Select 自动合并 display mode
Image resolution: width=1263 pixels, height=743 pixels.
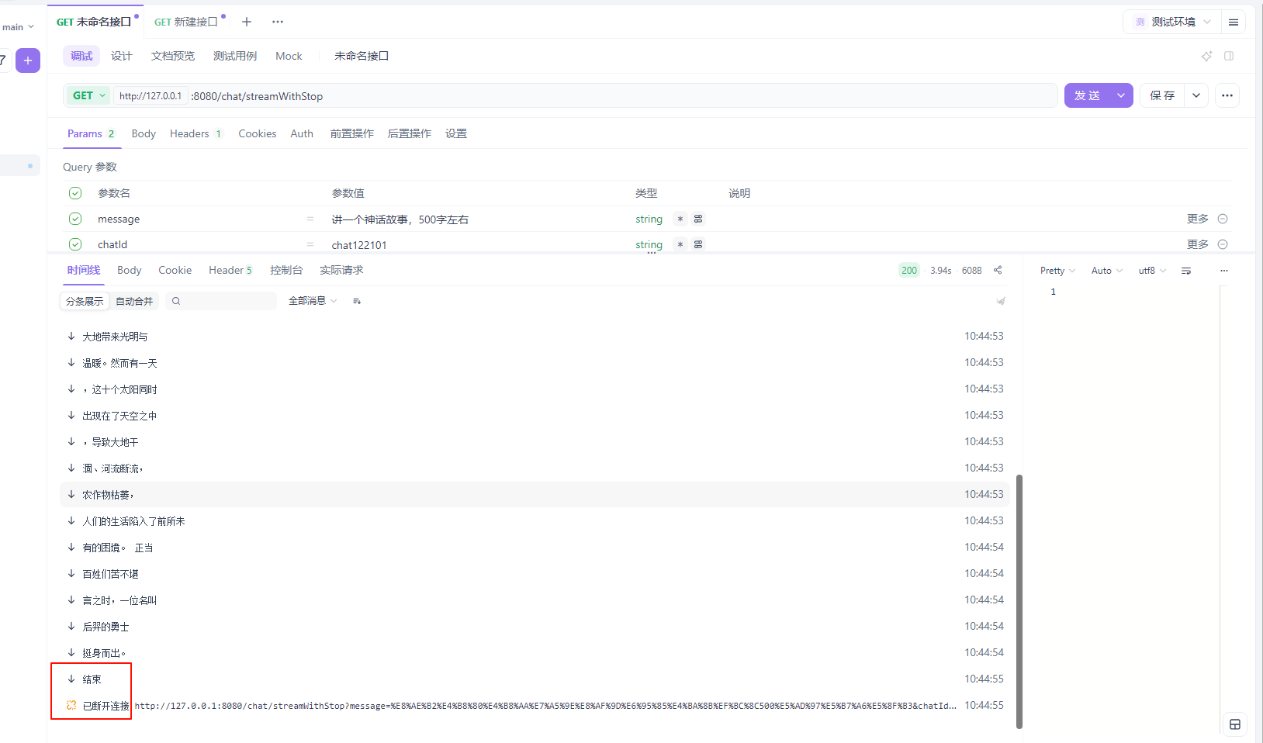pyautogui.click(x=134, y=301)
